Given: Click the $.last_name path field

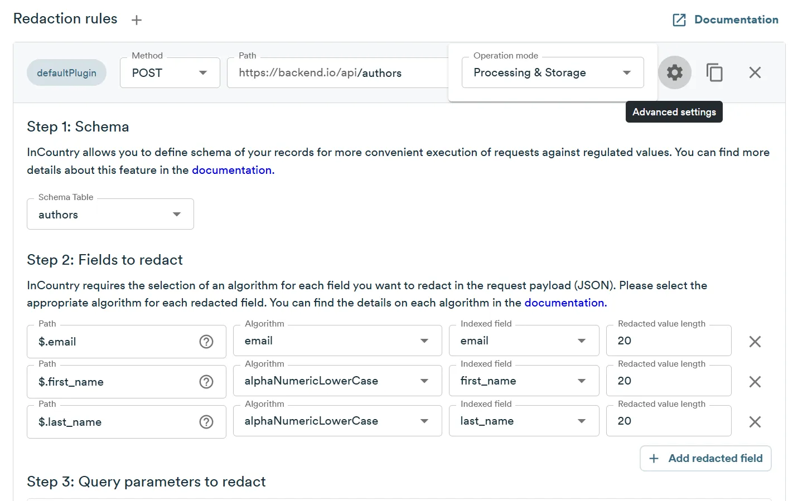Looking at the screenshot, I should [127, 422].
